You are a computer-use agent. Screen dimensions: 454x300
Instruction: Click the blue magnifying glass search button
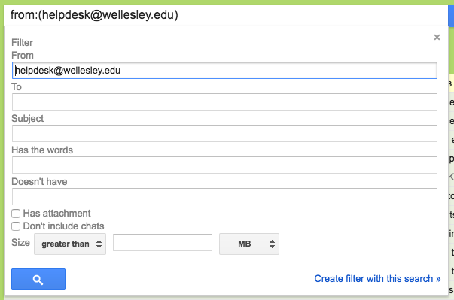[x=38, y=279]
